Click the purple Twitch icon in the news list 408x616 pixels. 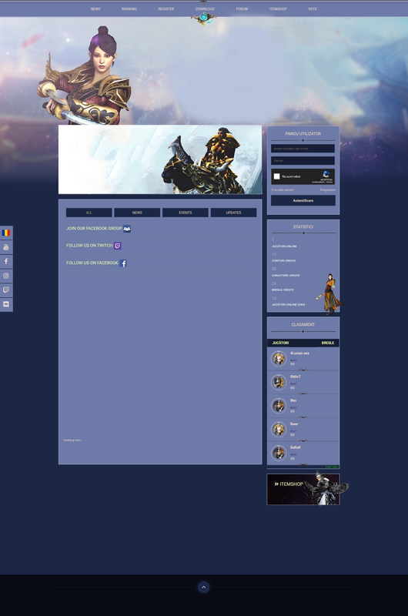coord(118,246)
